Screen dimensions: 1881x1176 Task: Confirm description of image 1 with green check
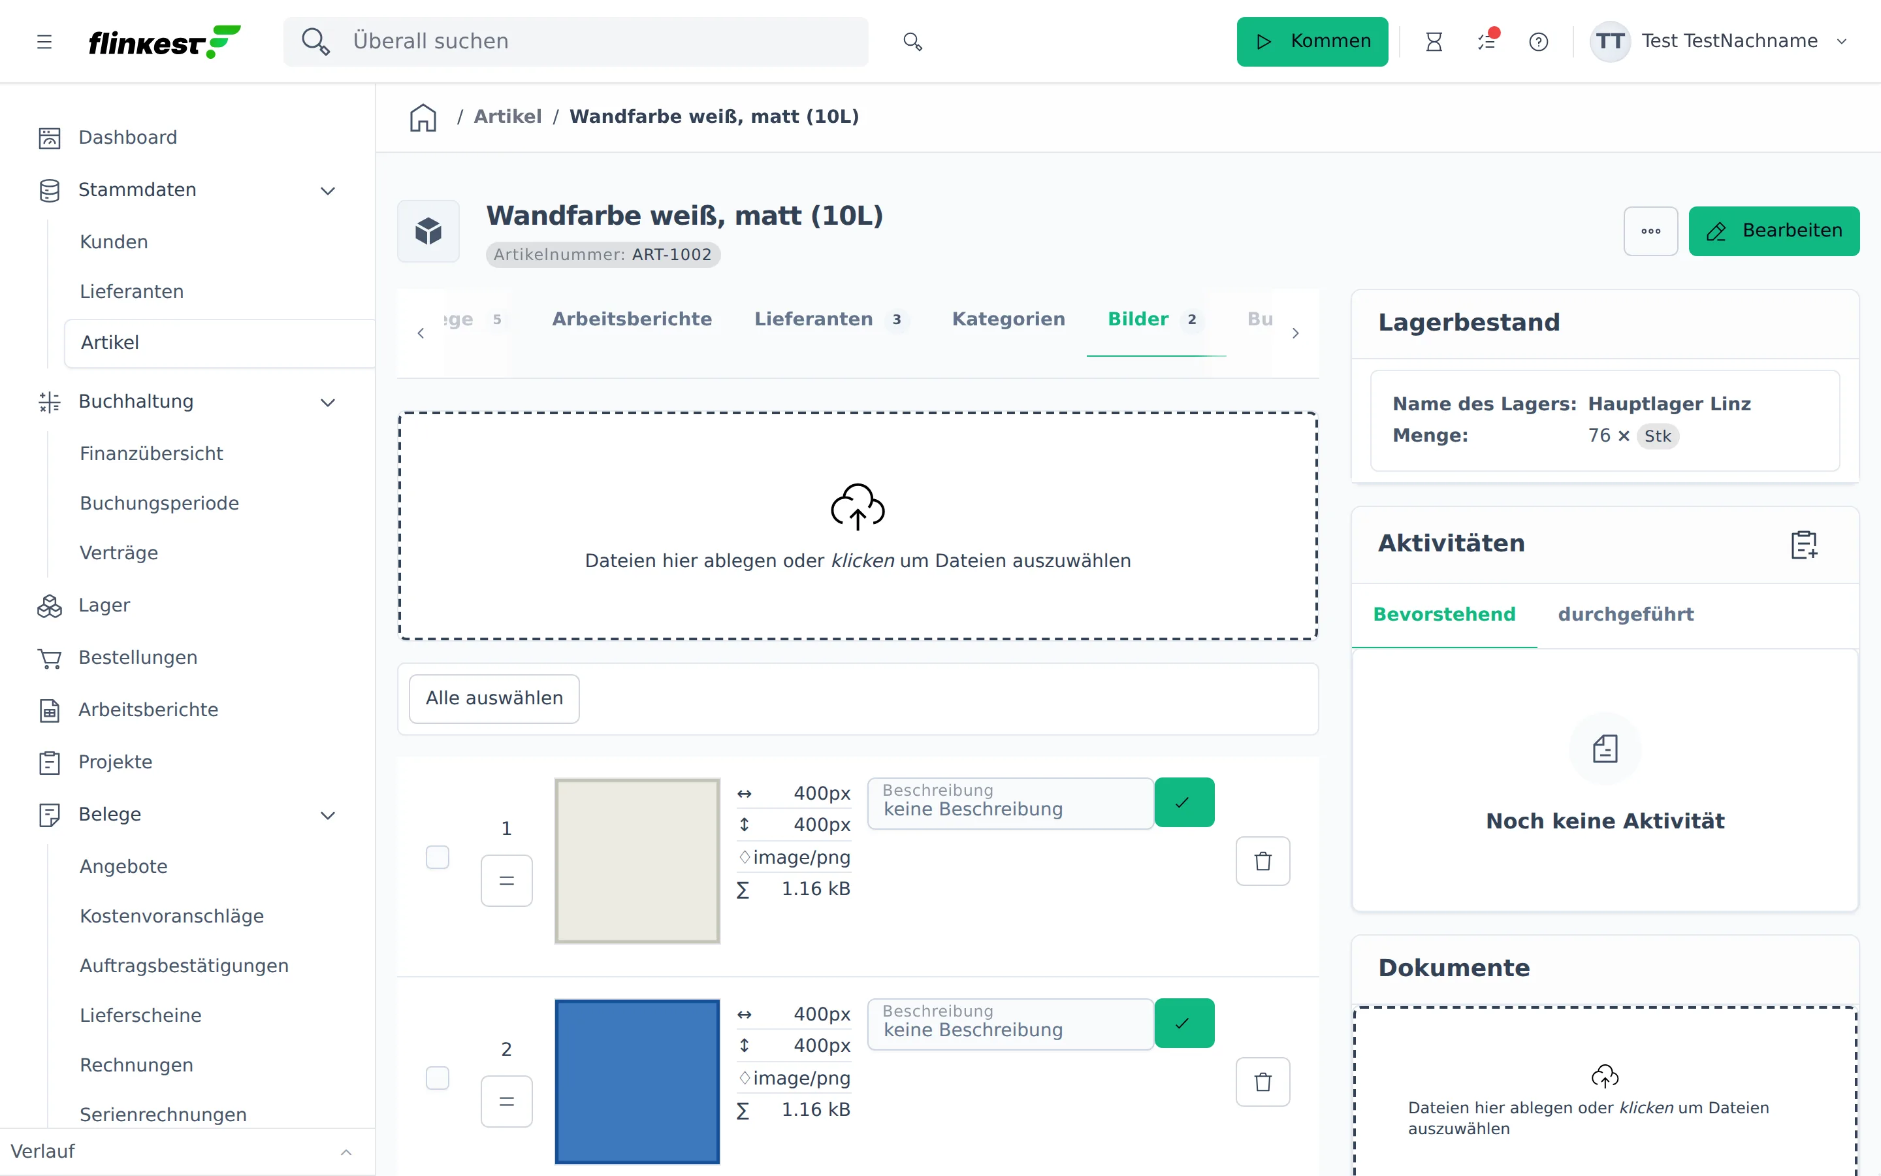point(1183,803)
